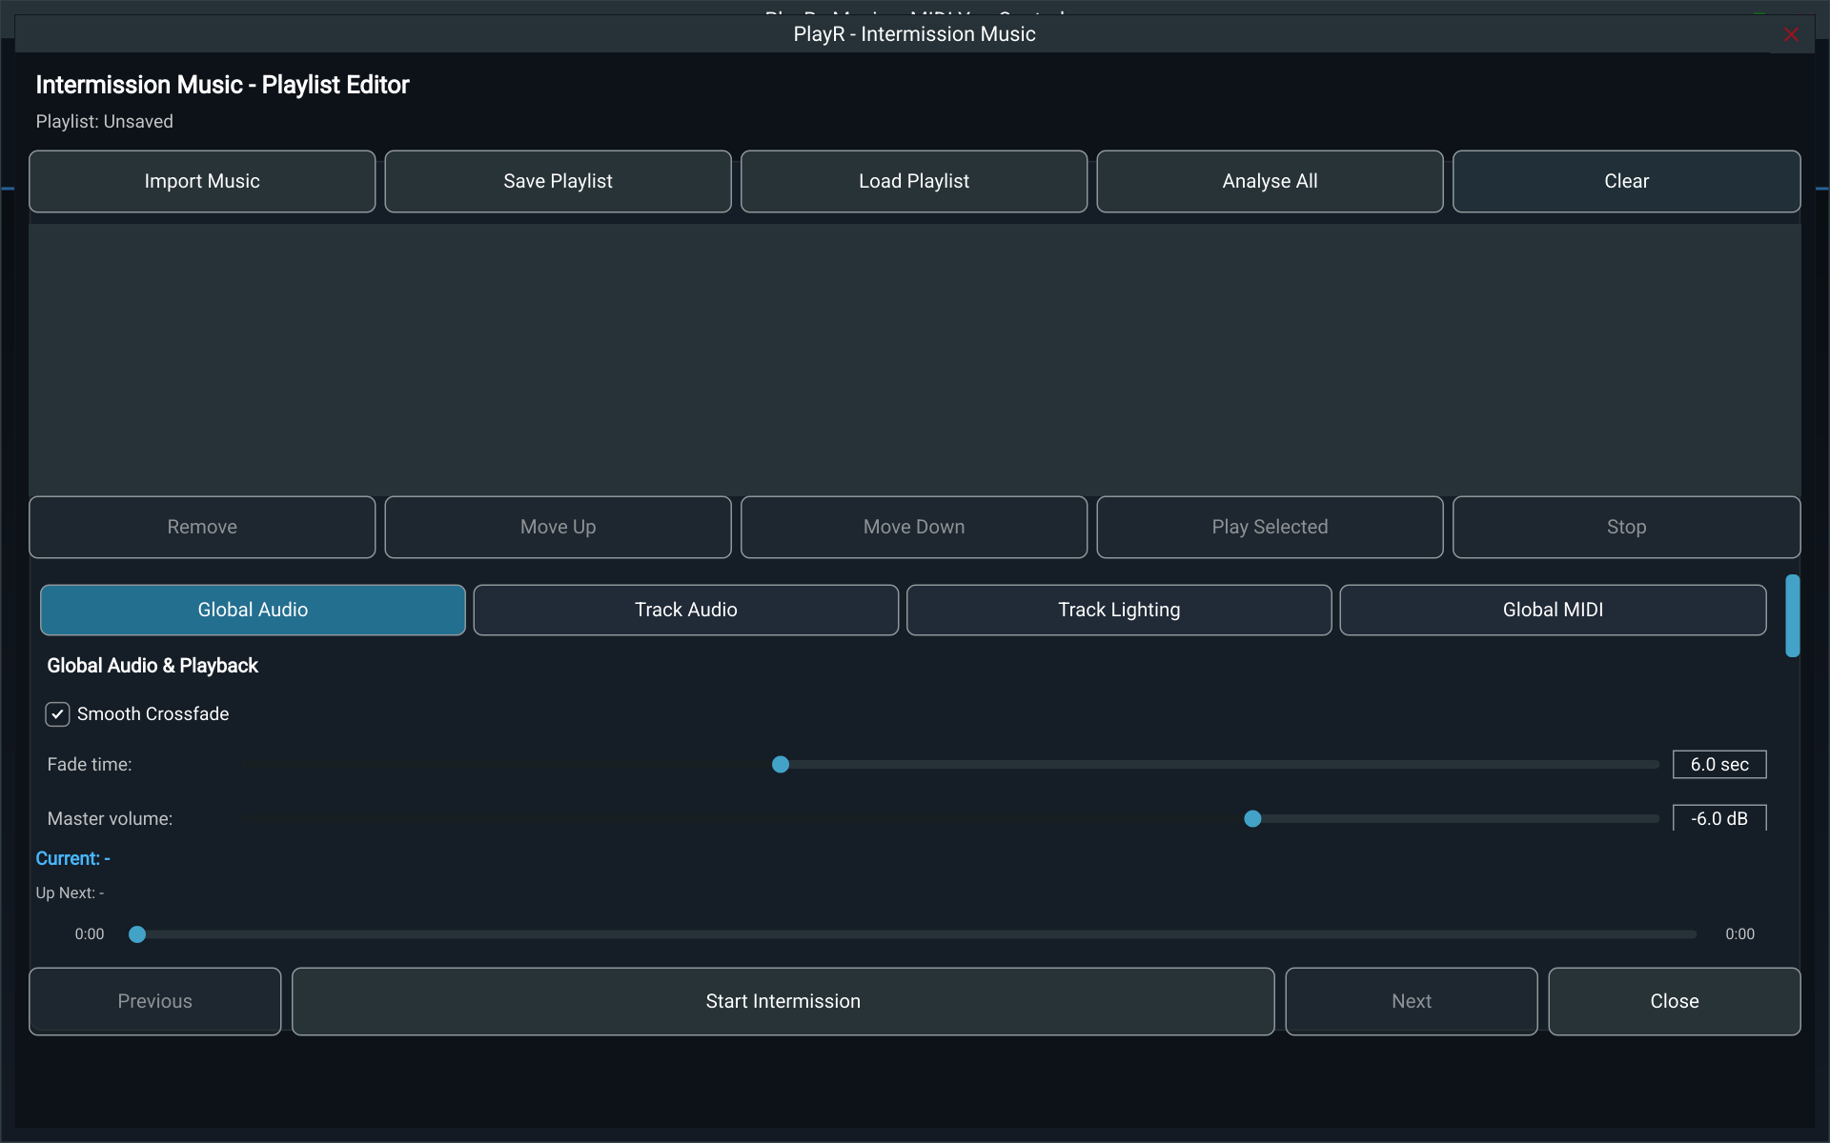Click the settings panel vertical scrollbar

[x=1793, y=615]
